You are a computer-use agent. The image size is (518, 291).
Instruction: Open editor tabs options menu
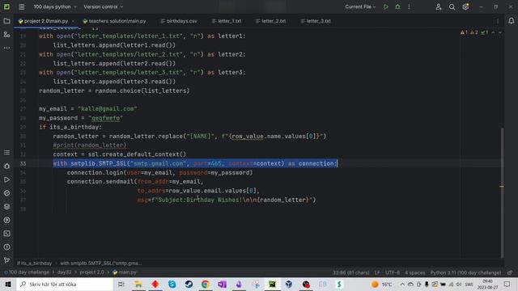tap(498, 21)
